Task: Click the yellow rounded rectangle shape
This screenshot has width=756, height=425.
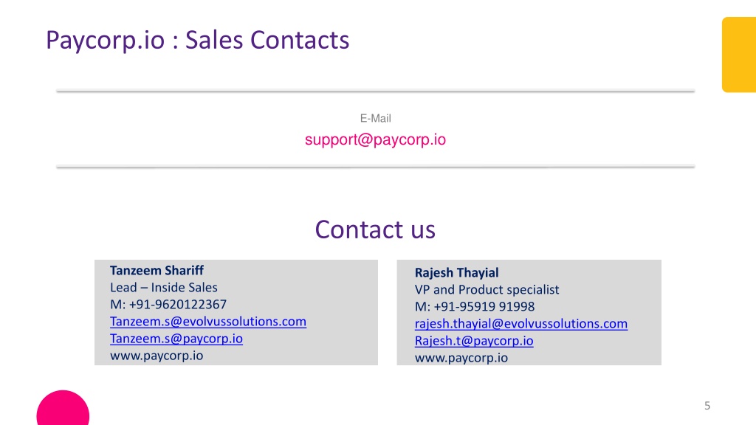Action: (x=738, y=55)
